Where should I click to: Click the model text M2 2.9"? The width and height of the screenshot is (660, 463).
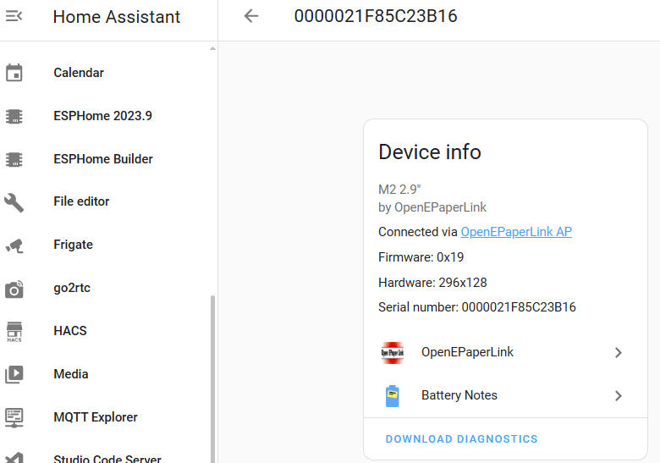(x=399, y=190)
